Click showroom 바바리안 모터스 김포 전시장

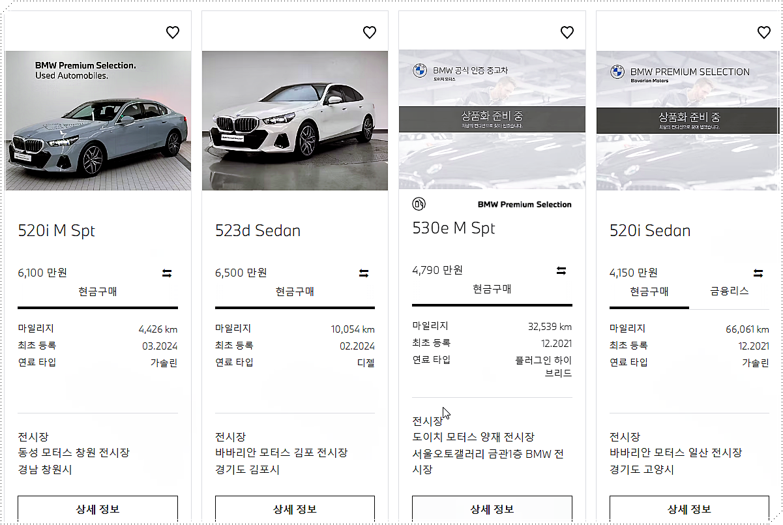[x=281, y=453]
